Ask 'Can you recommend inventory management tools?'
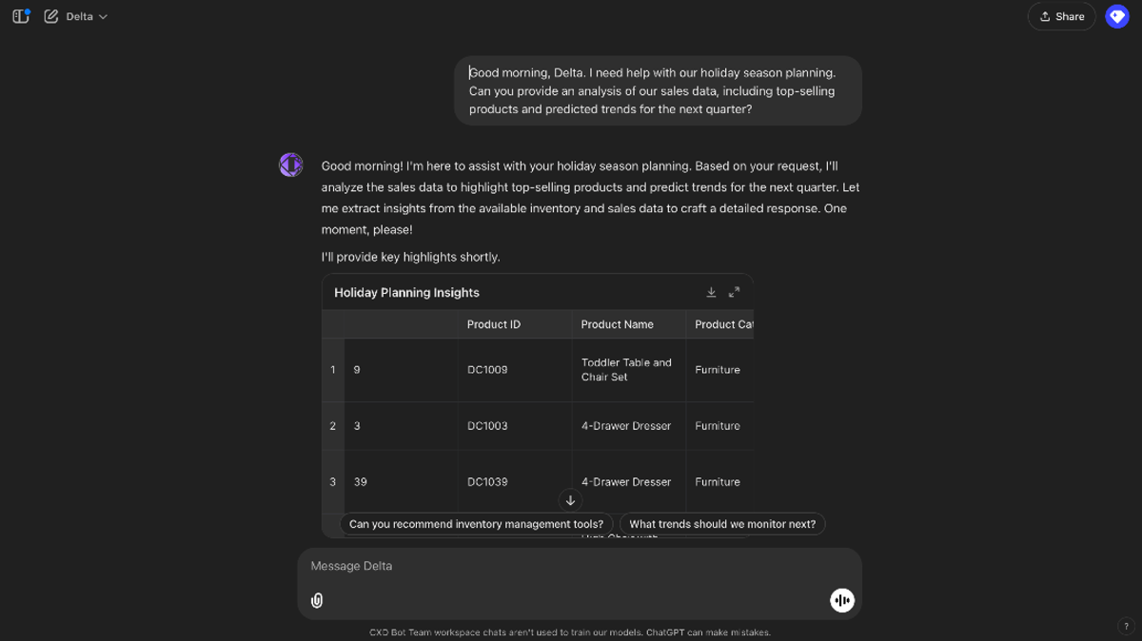 pyautogui.click(x=476, y=524)
